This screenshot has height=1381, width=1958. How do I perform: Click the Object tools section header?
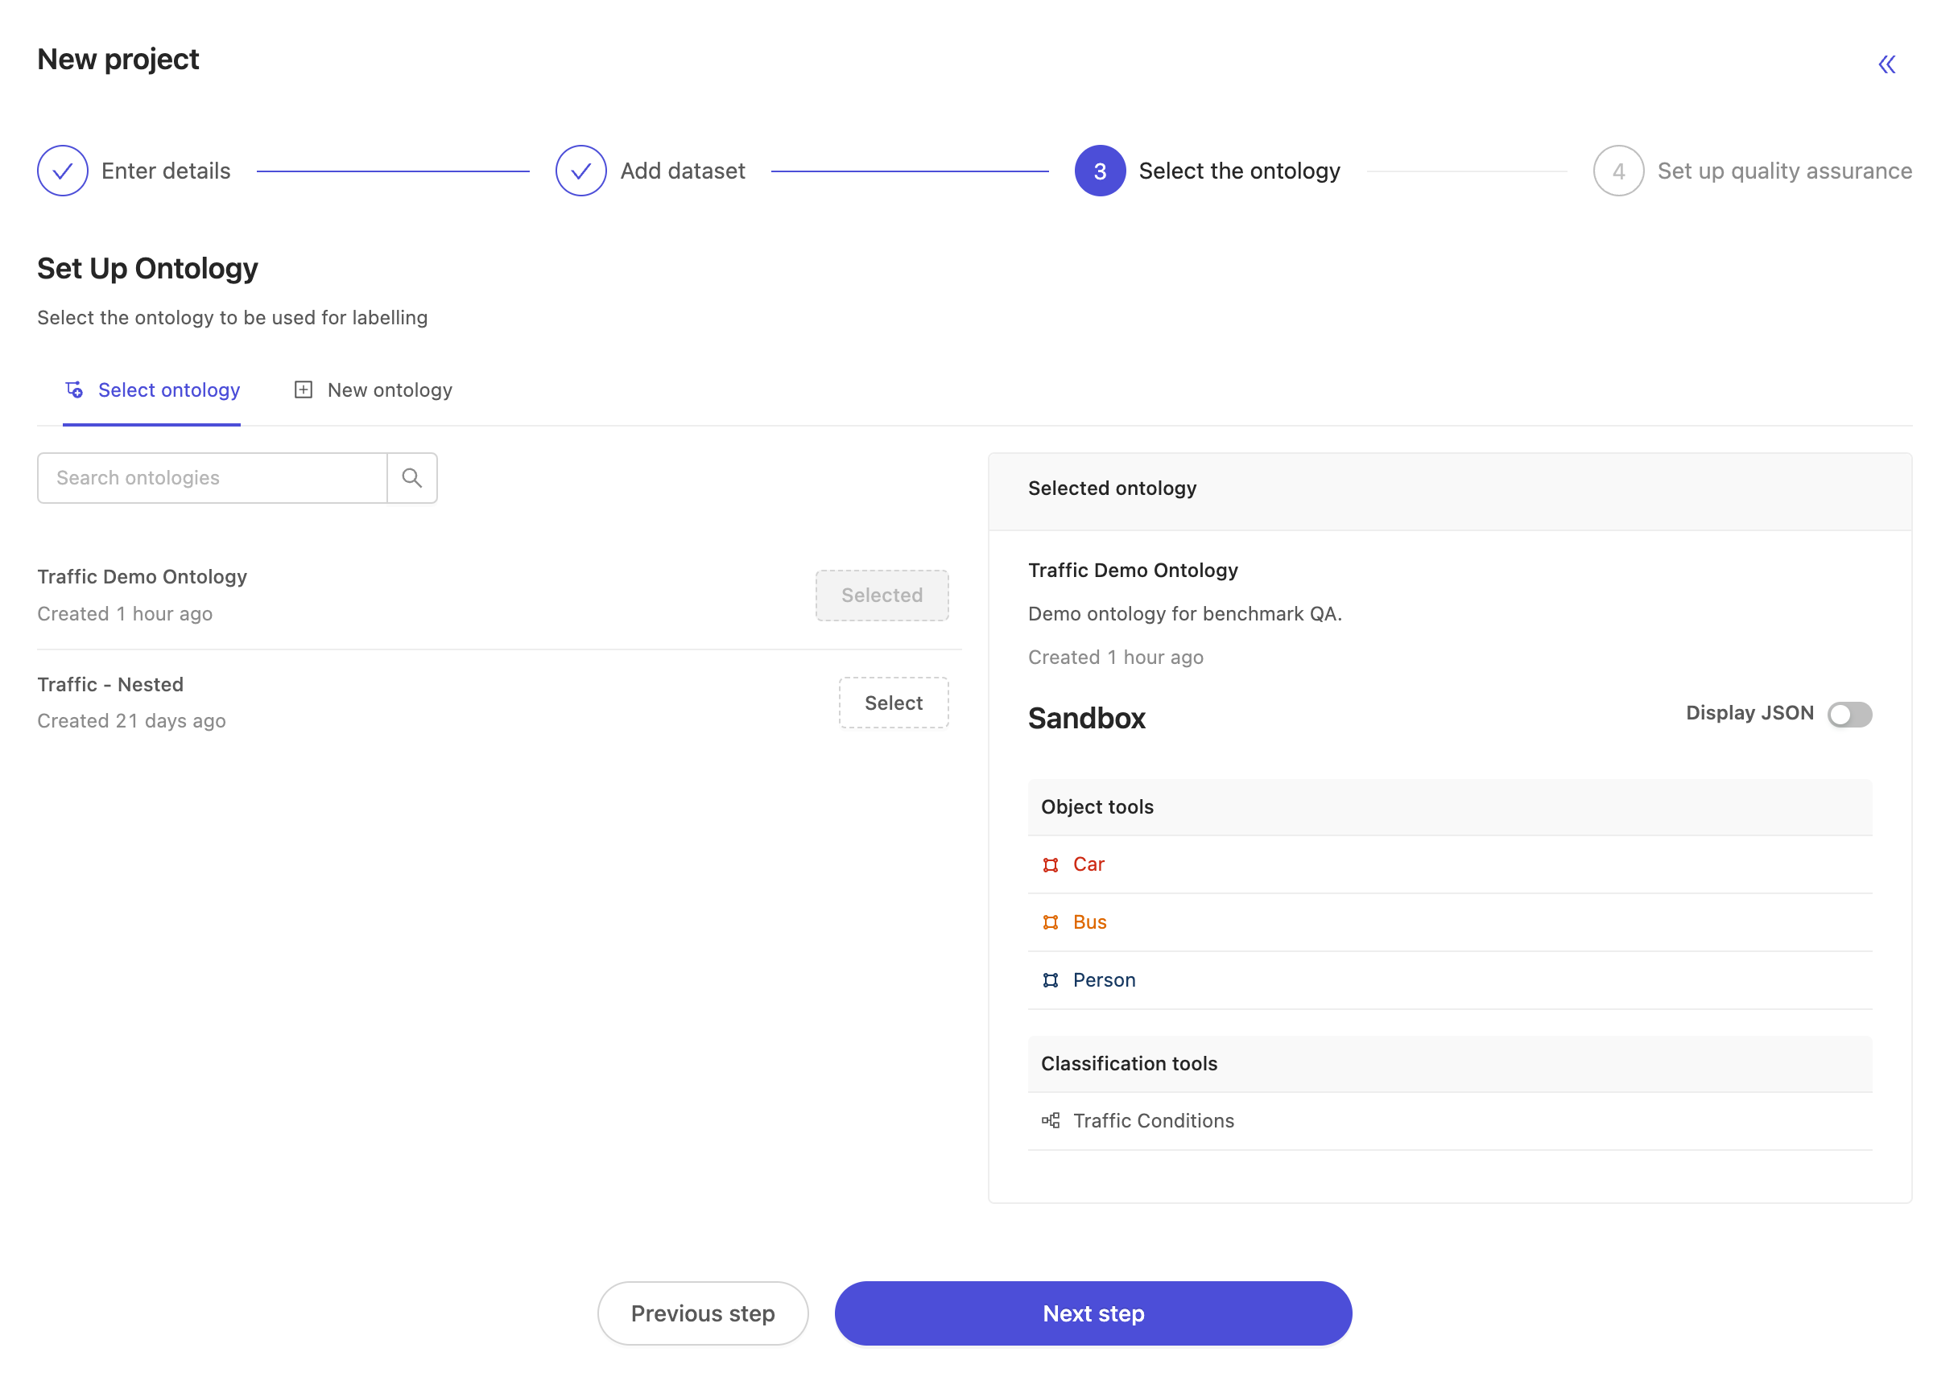[x=1450, y=806]
